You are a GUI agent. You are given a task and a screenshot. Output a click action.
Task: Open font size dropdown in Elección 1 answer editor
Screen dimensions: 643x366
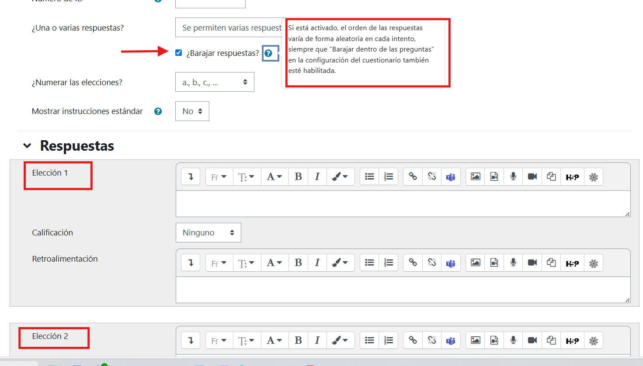point(247,176)
